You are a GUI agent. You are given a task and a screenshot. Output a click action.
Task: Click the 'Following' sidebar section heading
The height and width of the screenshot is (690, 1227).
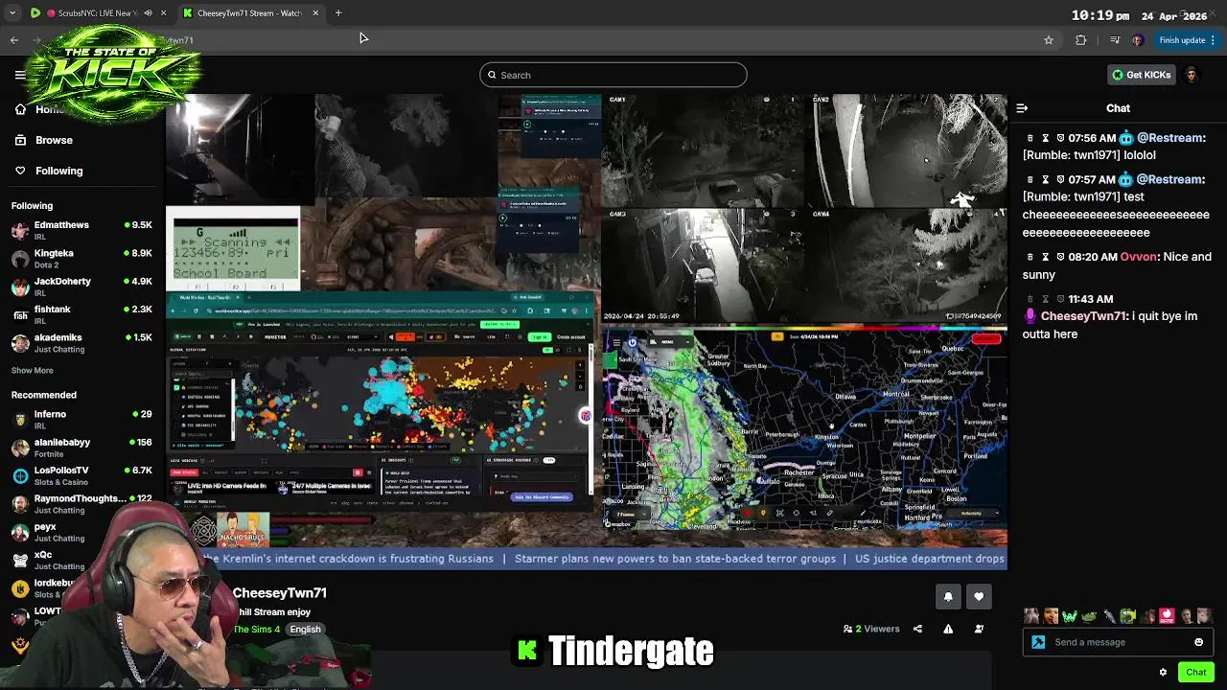pos(32,205)
